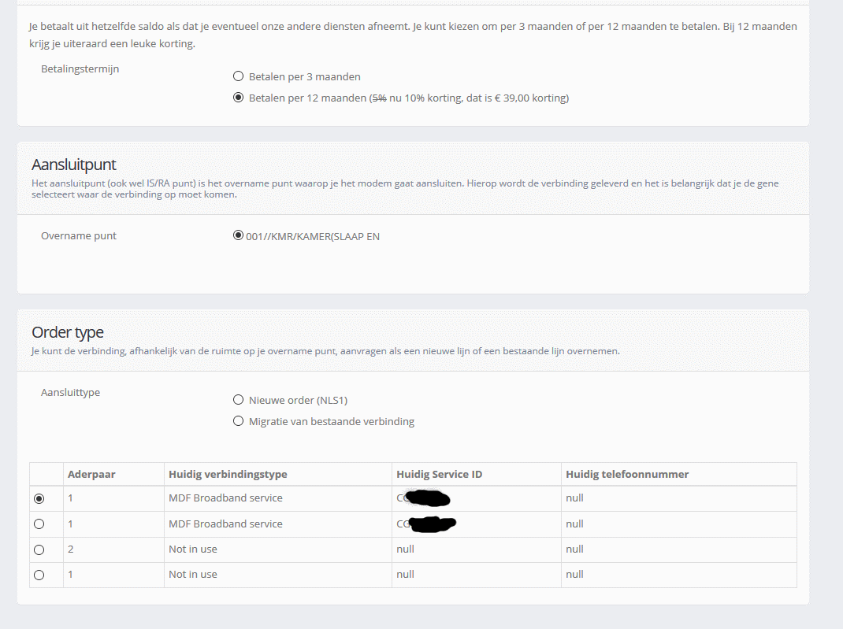The image size is (843, 629).
Task: Click the "Huidig Service ID" column header
Action: coord(439,474)
